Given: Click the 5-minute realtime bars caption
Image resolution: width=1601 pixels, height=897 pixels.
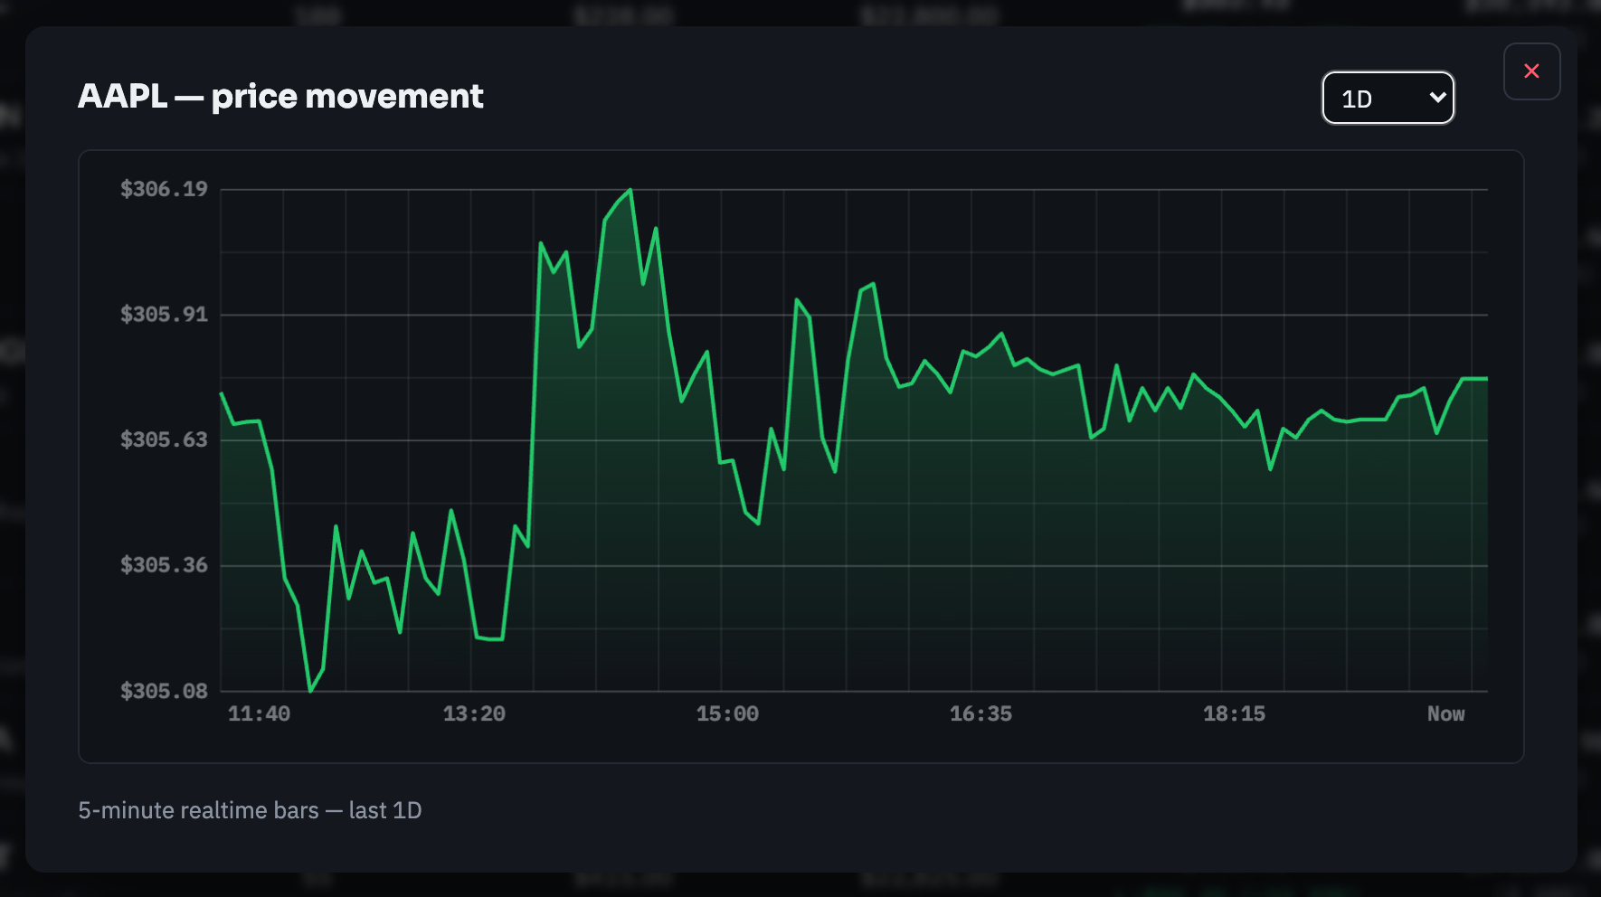Looking at the screenshot, I should [x=250, y=810].
